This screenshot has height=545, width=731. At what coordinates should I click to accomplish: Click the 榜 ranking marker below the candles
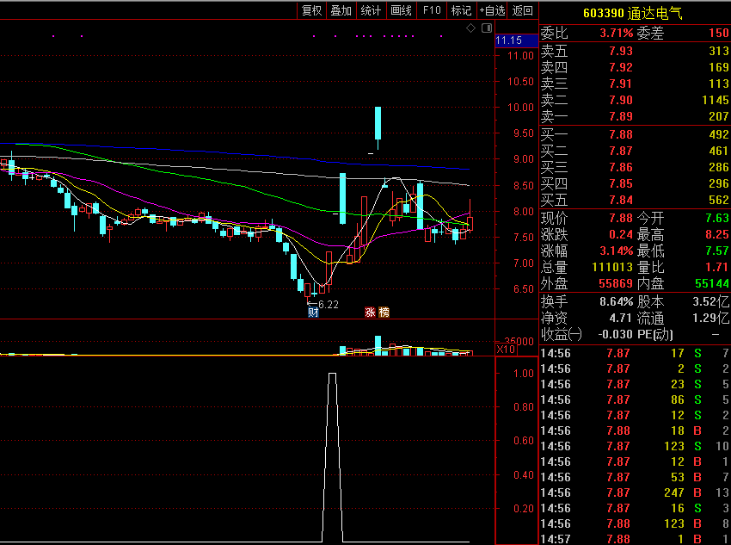coord(384,313)
